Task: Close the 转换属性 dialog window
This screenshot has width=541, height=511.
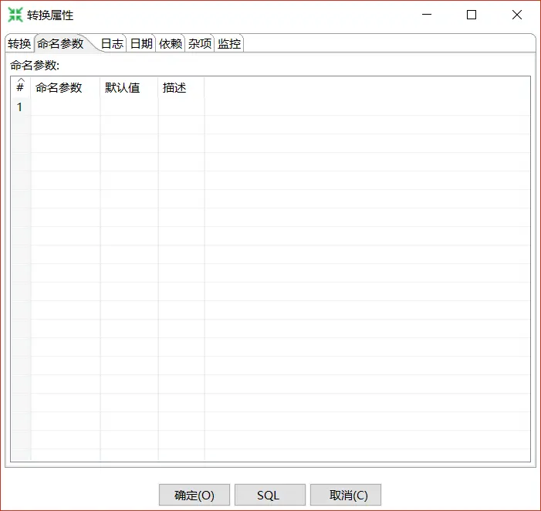Action: [517, 15]
